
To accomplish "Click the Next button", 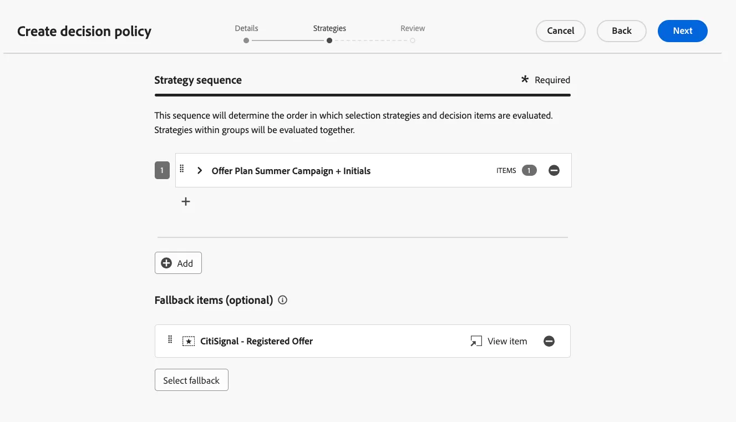I will click(x=683, y=31).
